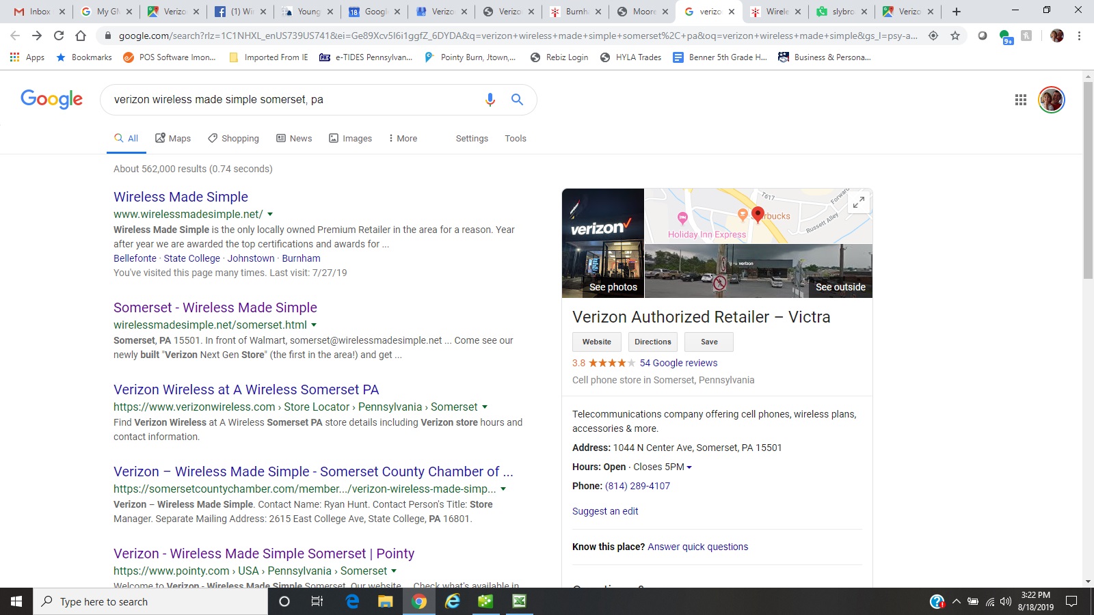Image resolution: width=1094 pixels, height=615 pixels.
Task: Open the Chrome three-dot menu
Action: (x=1079, y=36)
